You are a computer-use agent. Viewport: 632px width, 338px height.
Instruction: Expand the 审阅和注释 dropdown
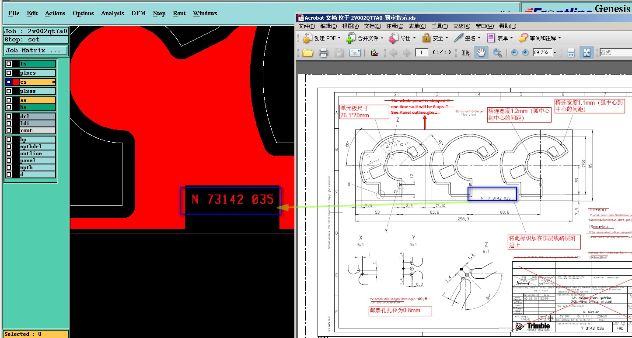pyautogui.click(x=559, y=38)
